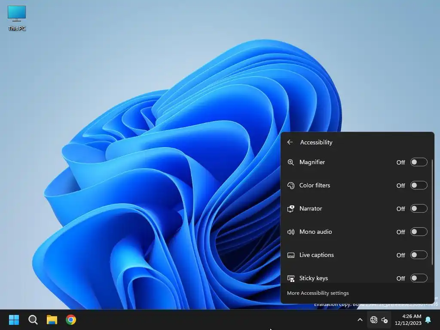Switch on Narrator
Viewport: 440px width, 330px height.
419,208
